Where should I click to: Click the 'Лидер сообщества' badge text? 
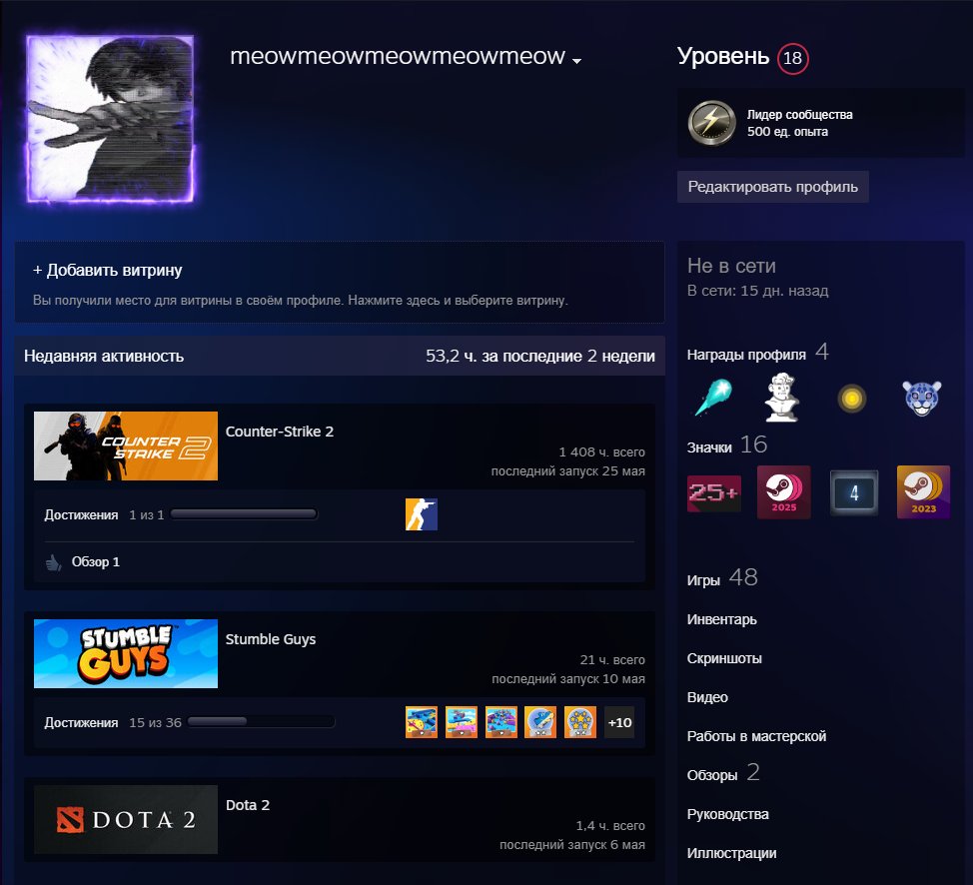coord(800,115)
